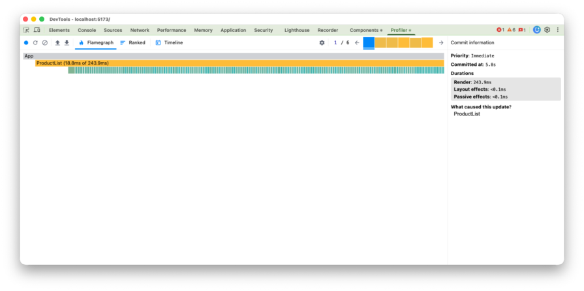Image resolution: width=584 pixels, height=291 pixels.
Task: Open the Network panel tab
Action: [140, 30]
